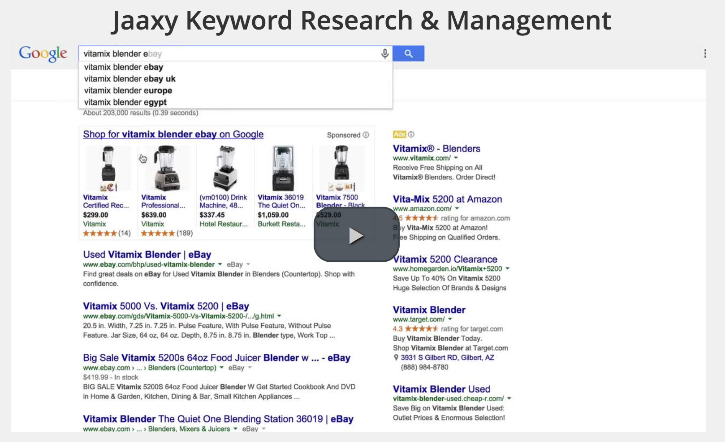Click the '$639.00' price text
Image resolution: width=725 pixels, height=442 pixels.
tap(154, 215)
